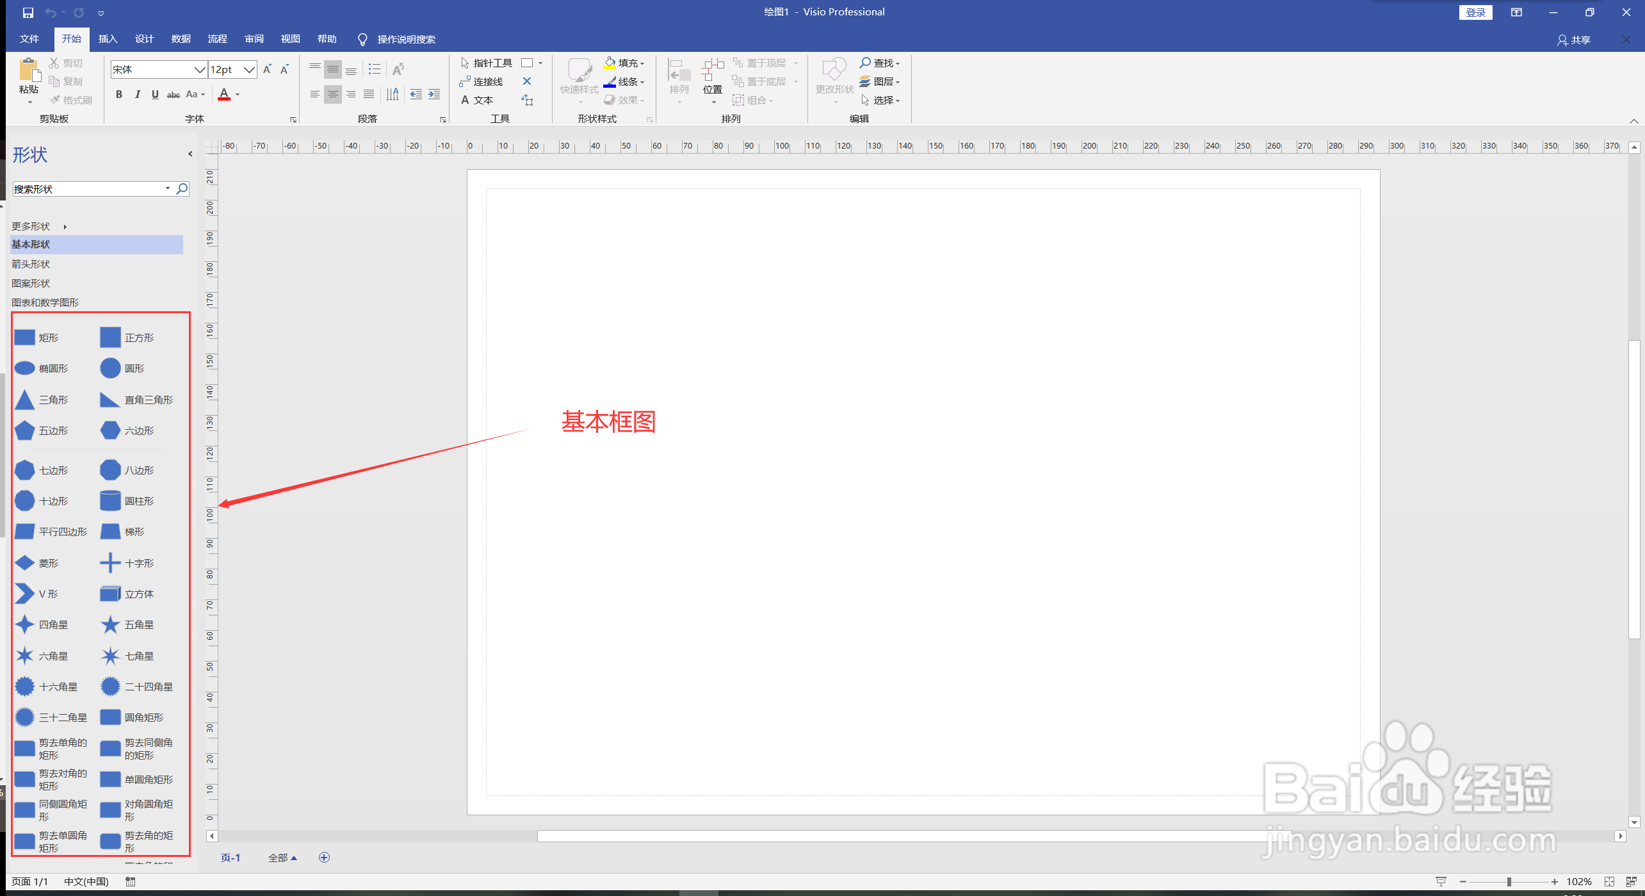Image resolution: width=1645 pixels, height=896 pixels.
Task: Expand the 填充 fill dropdown
Action: tap(642, 63)
